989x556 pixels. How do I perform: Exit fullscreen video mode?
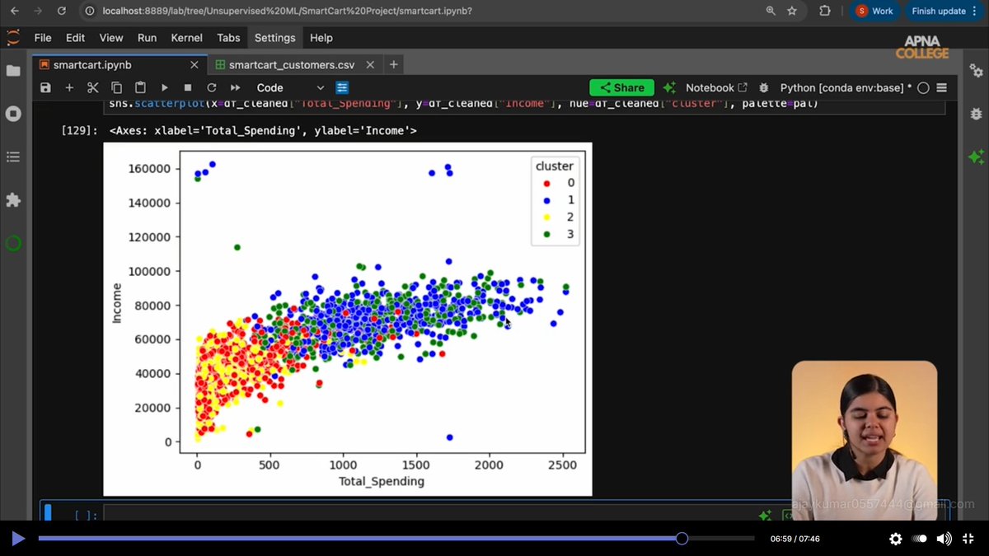[969, 539]
